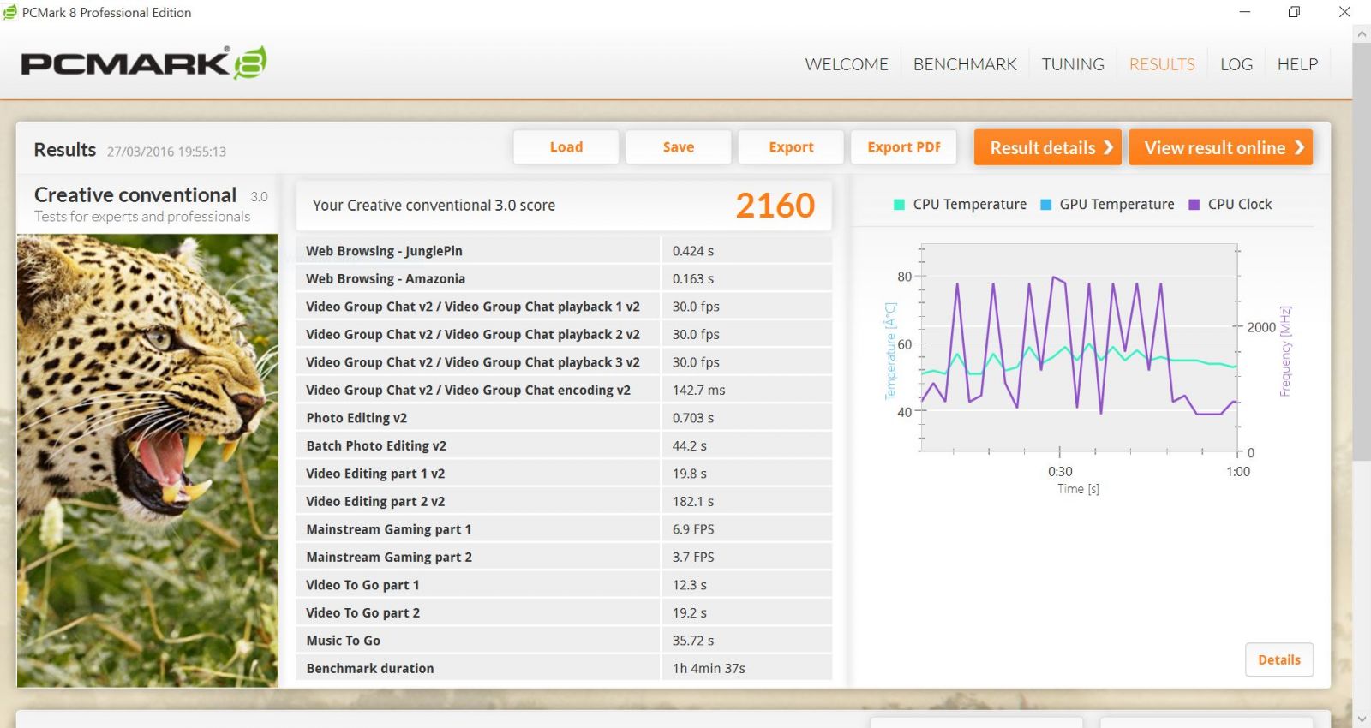Click the leopard thumbnail image

pyautogui.click(x=147, y=460)
